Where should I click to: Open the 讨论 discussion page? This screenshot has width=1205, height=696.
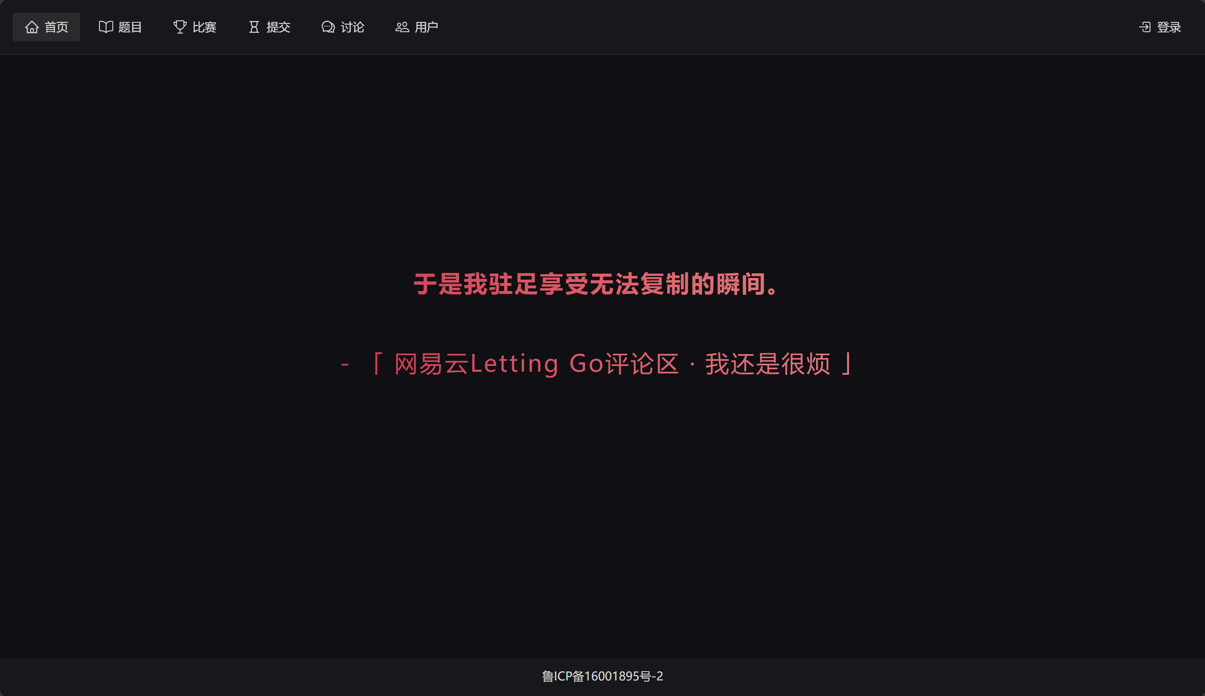[352, 27]
